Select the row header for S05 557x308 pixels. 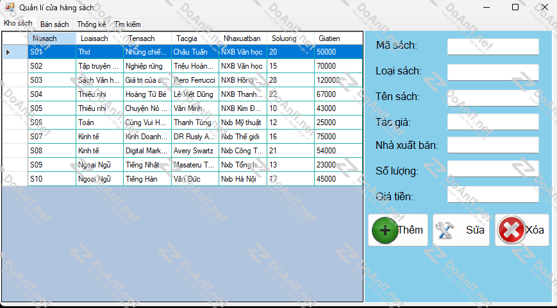(x=14, y=108)
